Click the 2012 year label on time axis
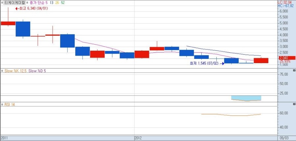296x141 pixels. (x=138, y=138)
